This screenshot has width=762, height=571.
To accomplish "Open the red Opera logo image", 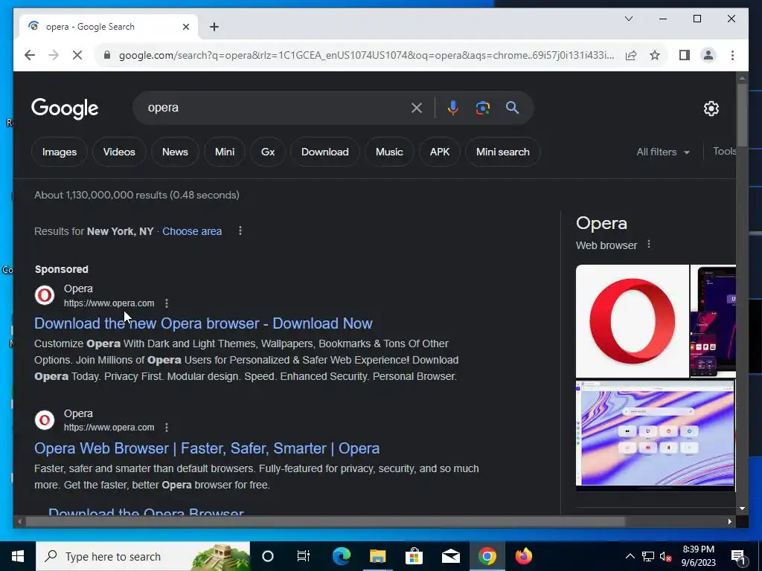I will click(x=633, y=321).
